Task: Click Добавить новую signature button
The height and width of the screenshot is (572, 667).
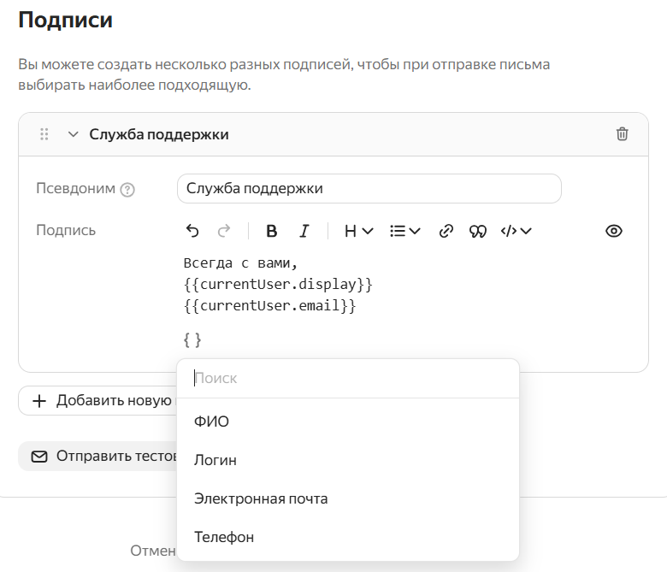Action: 97,401
